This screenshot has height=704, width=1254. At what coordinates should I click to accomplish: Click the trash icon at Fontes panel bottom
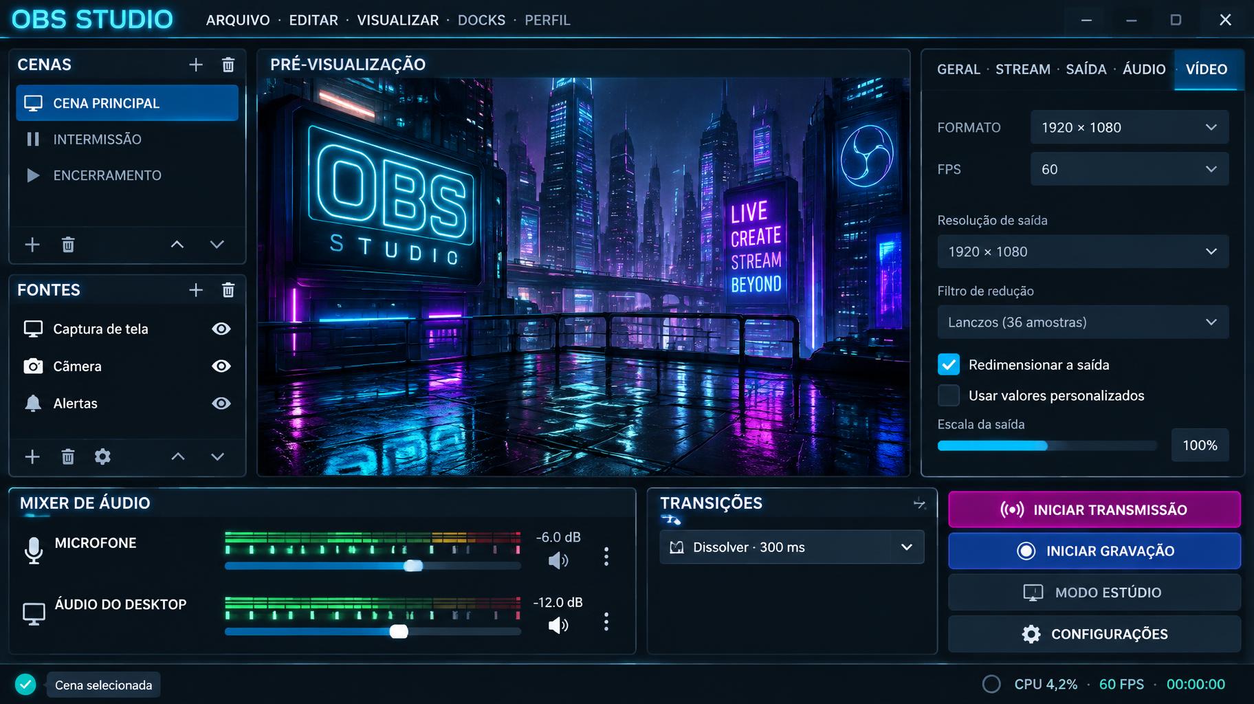68,456
